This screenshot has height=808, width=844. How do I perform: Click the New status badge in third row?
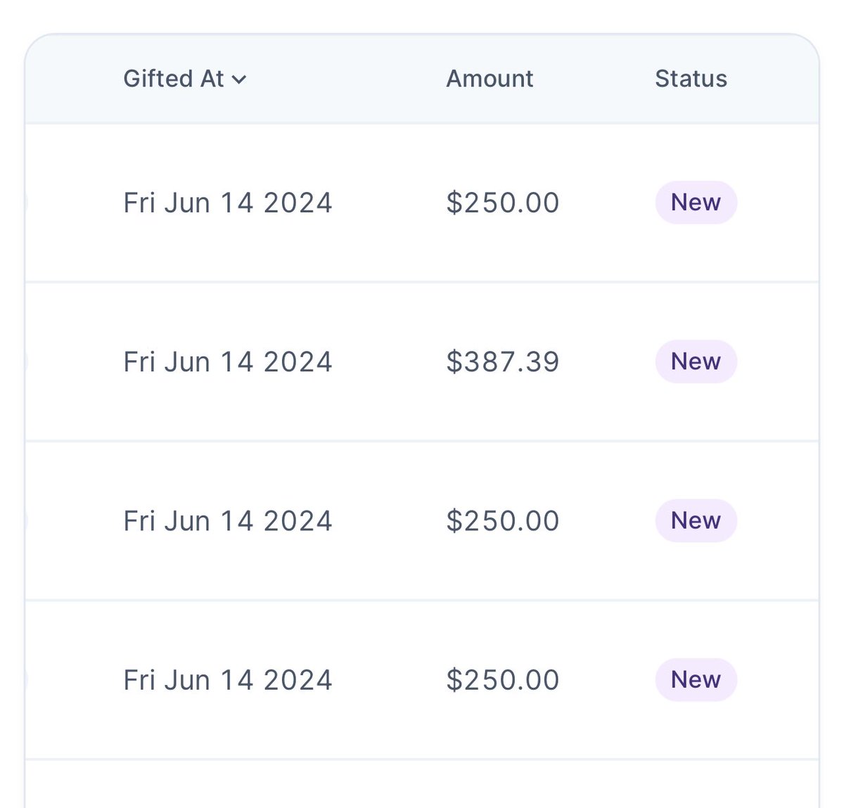click(x=696, y=520)
